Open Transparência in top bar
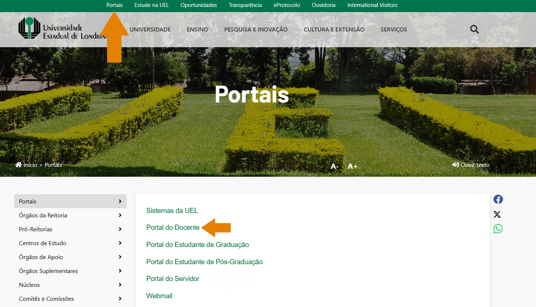The height and width of the screenshot is (307, 536). 245,5
